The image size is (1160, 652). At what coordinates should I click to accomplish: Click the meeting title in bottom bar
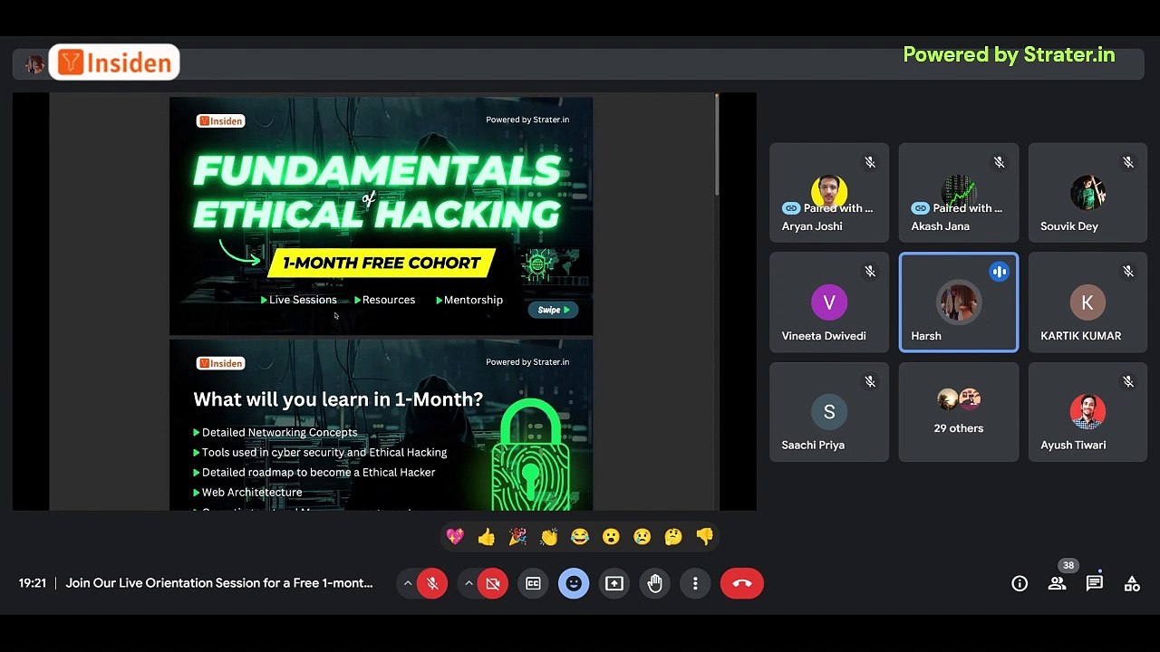click(x=219, y=583)
